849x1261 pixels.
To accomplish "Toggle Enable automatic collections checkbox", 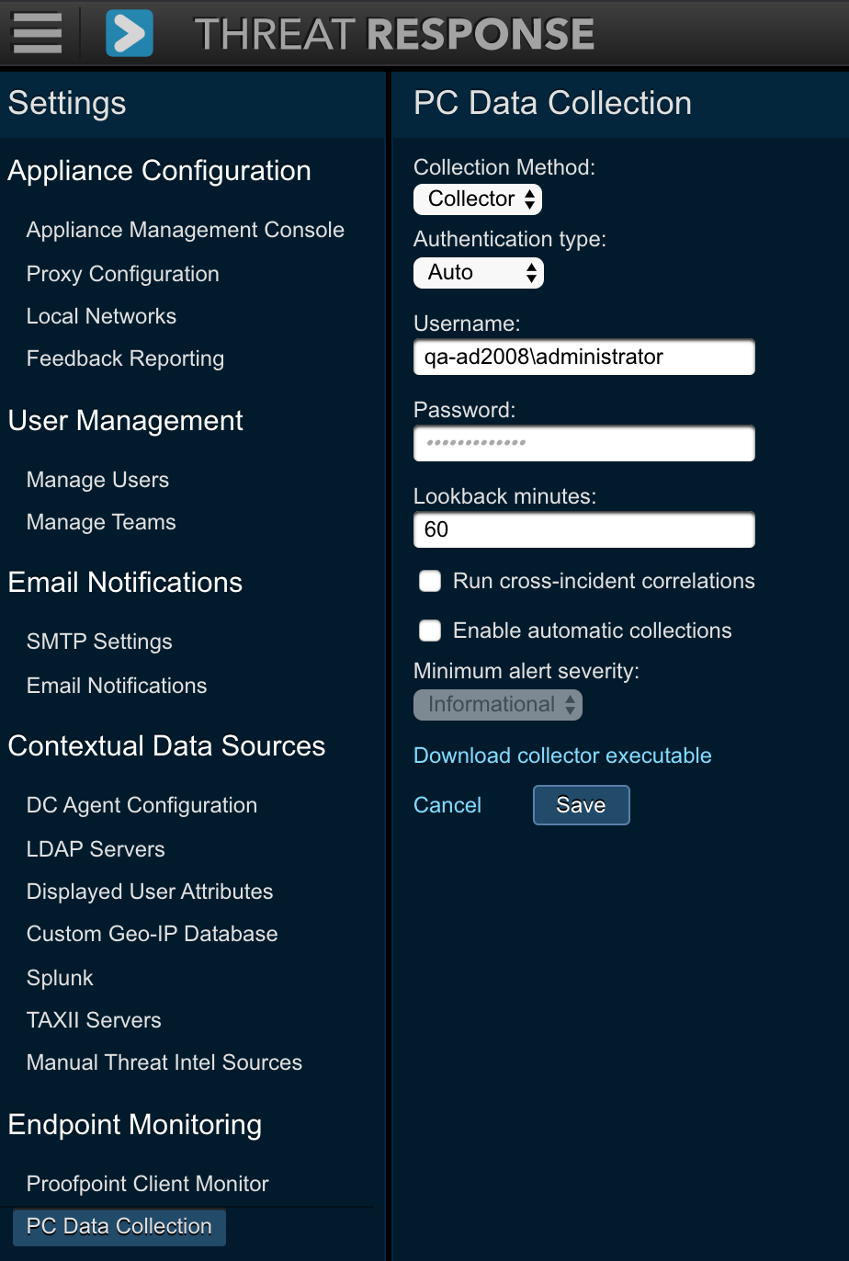I will click(x=430, y=630).
